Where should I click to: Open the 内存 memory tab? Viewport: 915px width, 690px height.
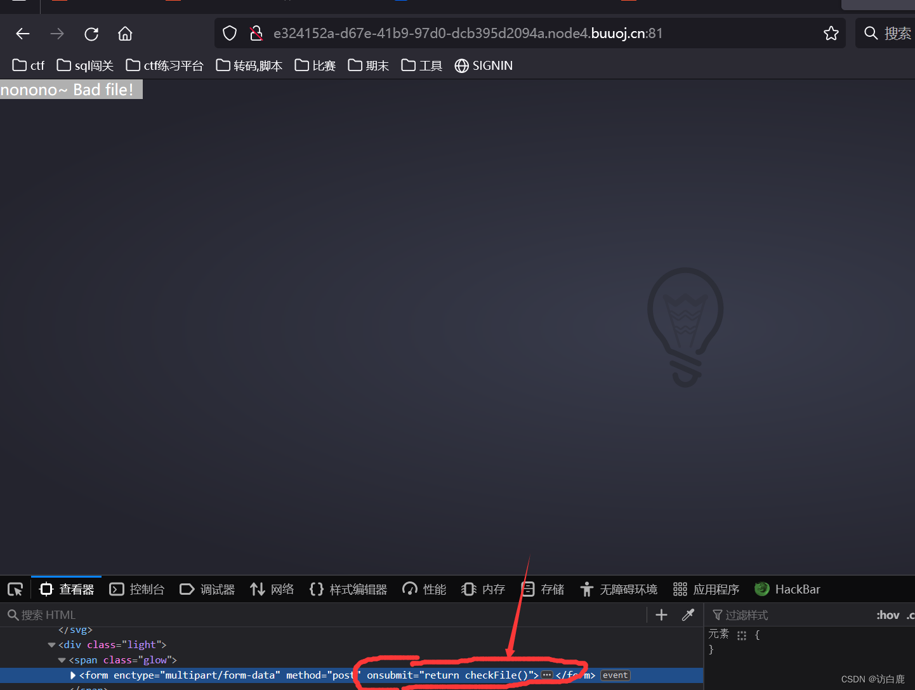(x=484, y=590)
